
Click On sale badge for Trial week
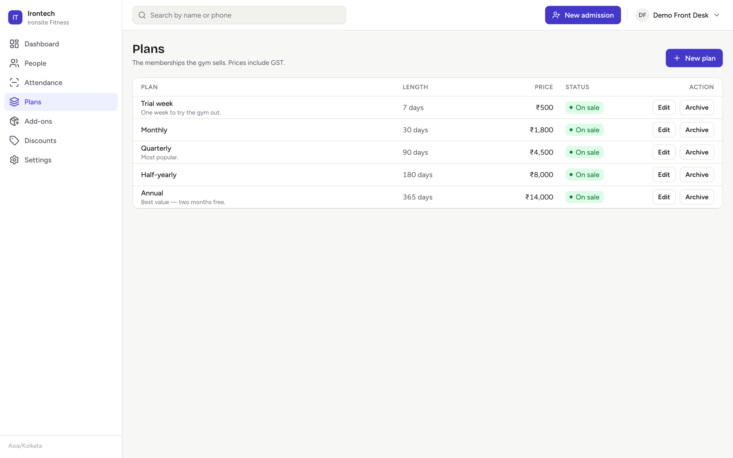click(584, 108)
